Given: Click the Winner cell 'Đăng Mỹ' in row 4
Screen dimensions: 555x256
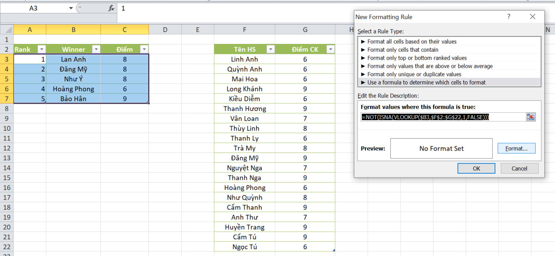Looking at the screenshot, I should point(74,69).
